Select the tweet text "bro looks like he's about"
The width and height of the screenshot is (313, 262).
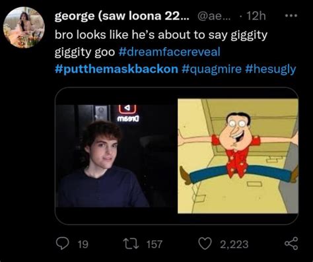point(122,35)
